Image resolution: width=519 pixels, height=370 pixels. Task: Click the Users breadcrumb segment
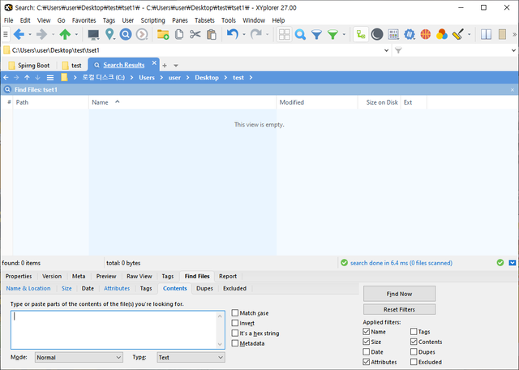pyautogui.click(x=147, y=78)
